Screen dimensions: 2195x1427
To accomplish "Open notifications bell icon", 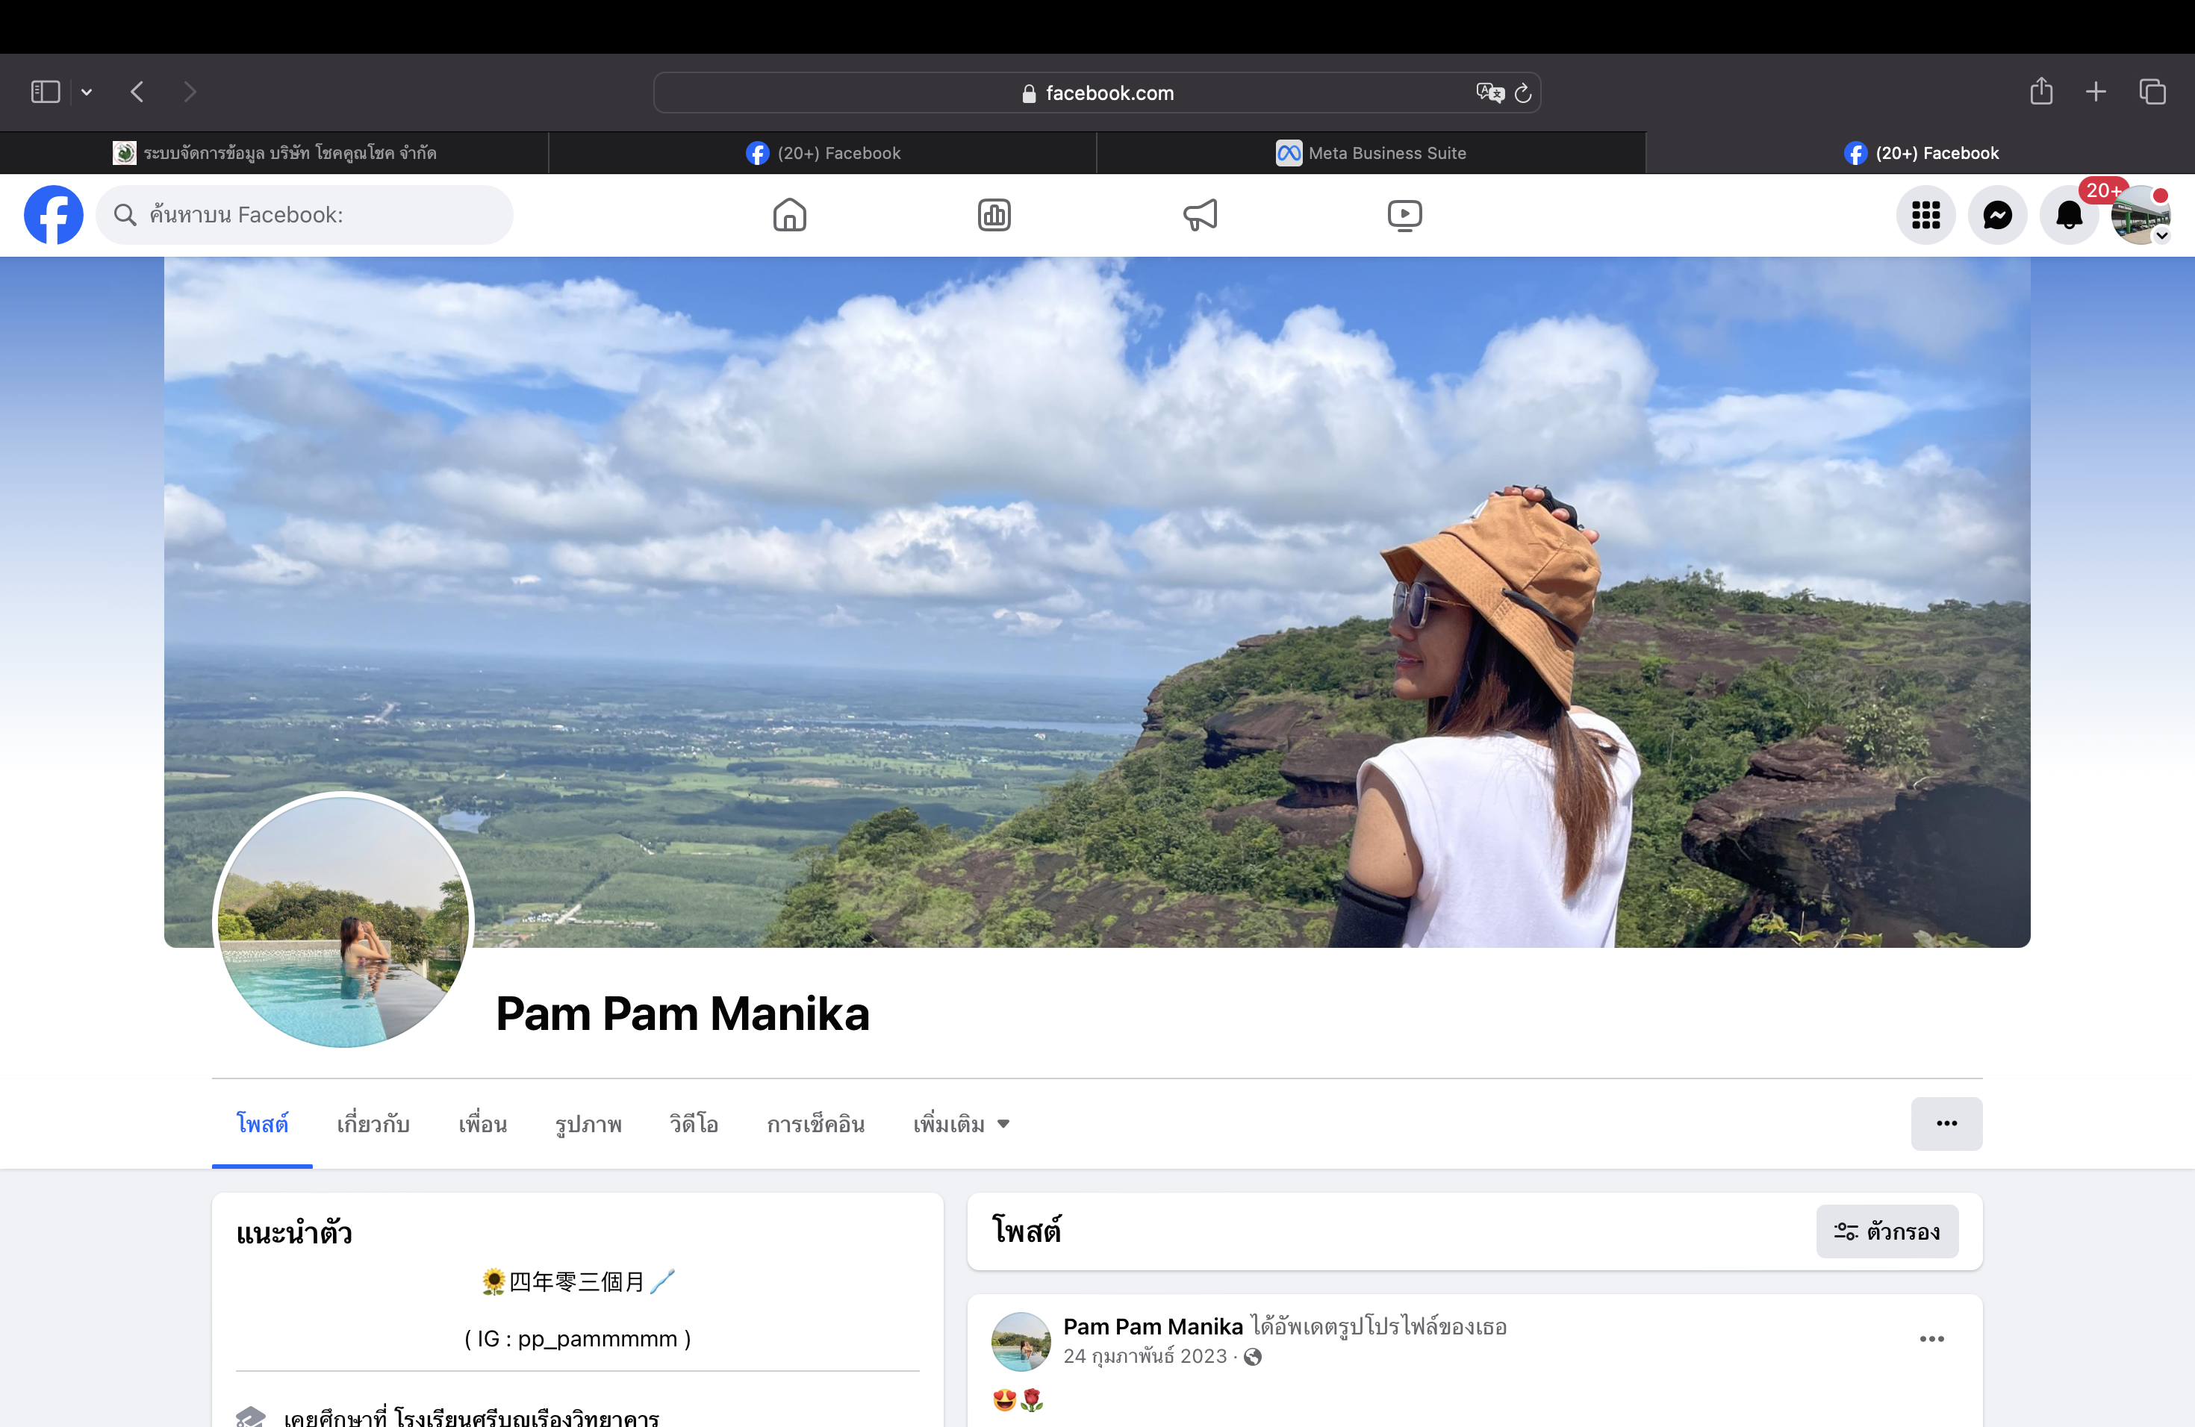I will pos(2070,216).
